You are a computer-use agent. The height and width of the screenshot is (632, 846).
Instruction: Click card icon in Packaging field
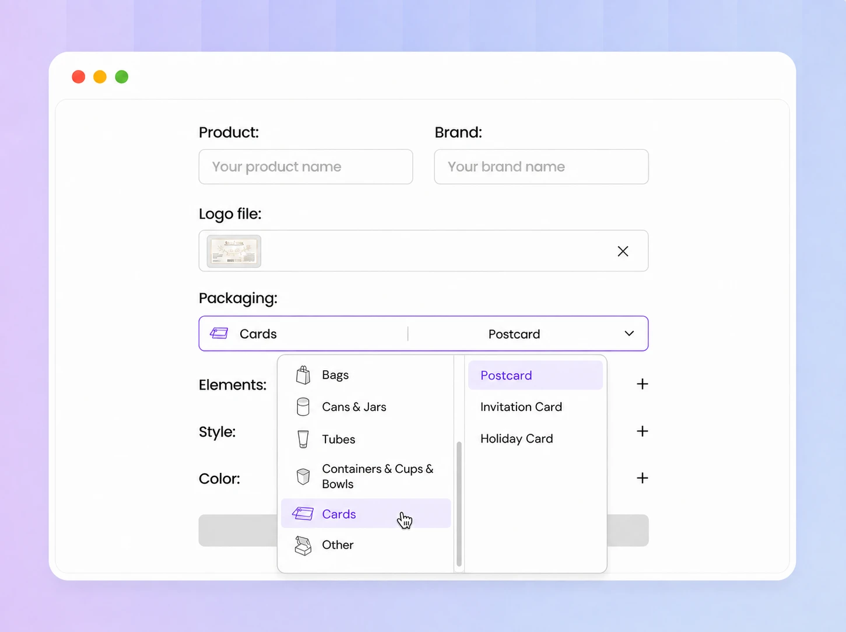[219, 333]
